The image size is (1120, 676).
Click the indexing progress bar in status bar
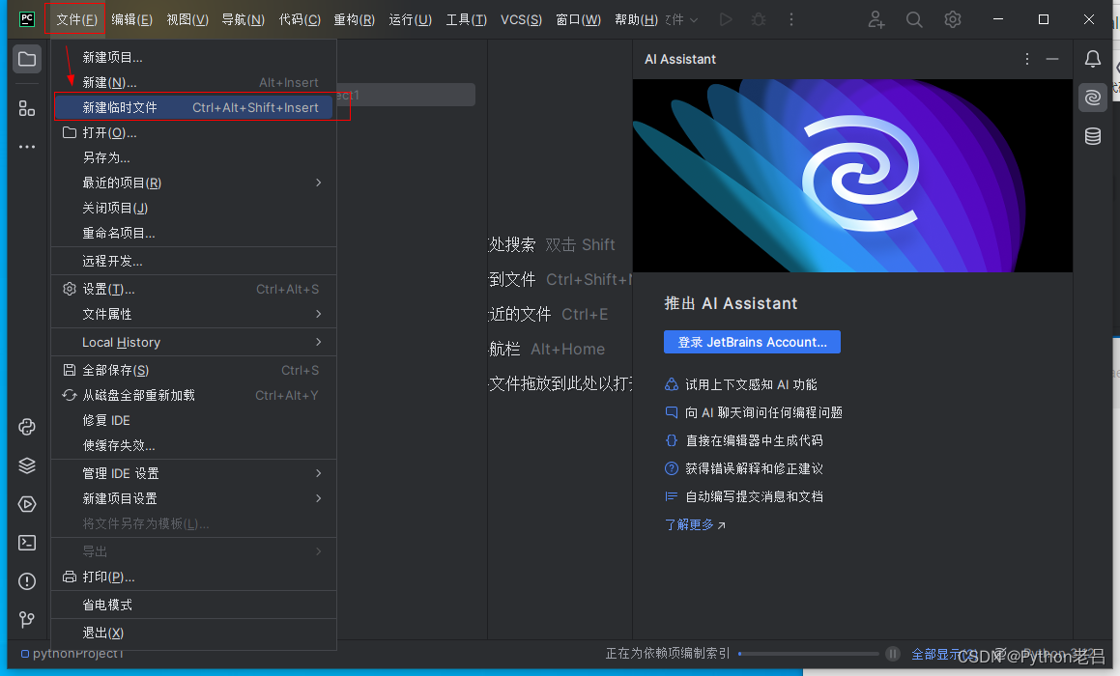click(809, 653)
